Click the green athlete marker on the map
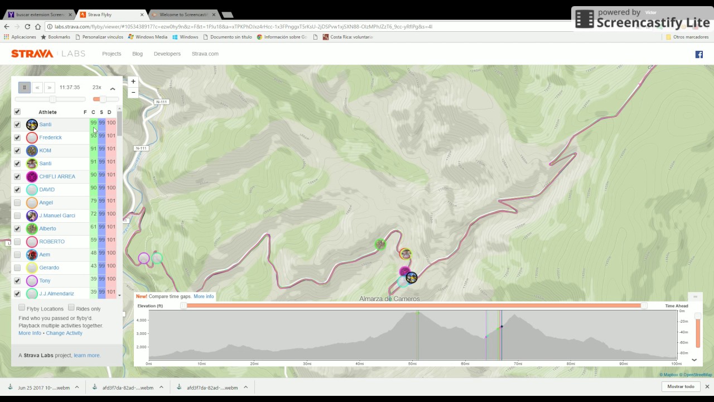The width and height of the screenshot is (714, 402). coord(380,244)
